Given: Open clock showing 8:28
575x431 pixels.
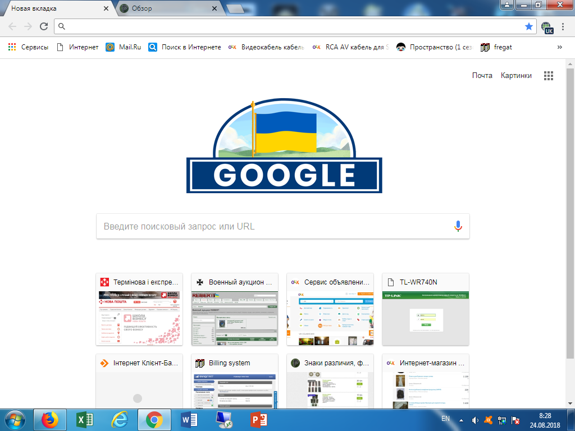Looking at the screenshot, I should [x=545, y=420].
